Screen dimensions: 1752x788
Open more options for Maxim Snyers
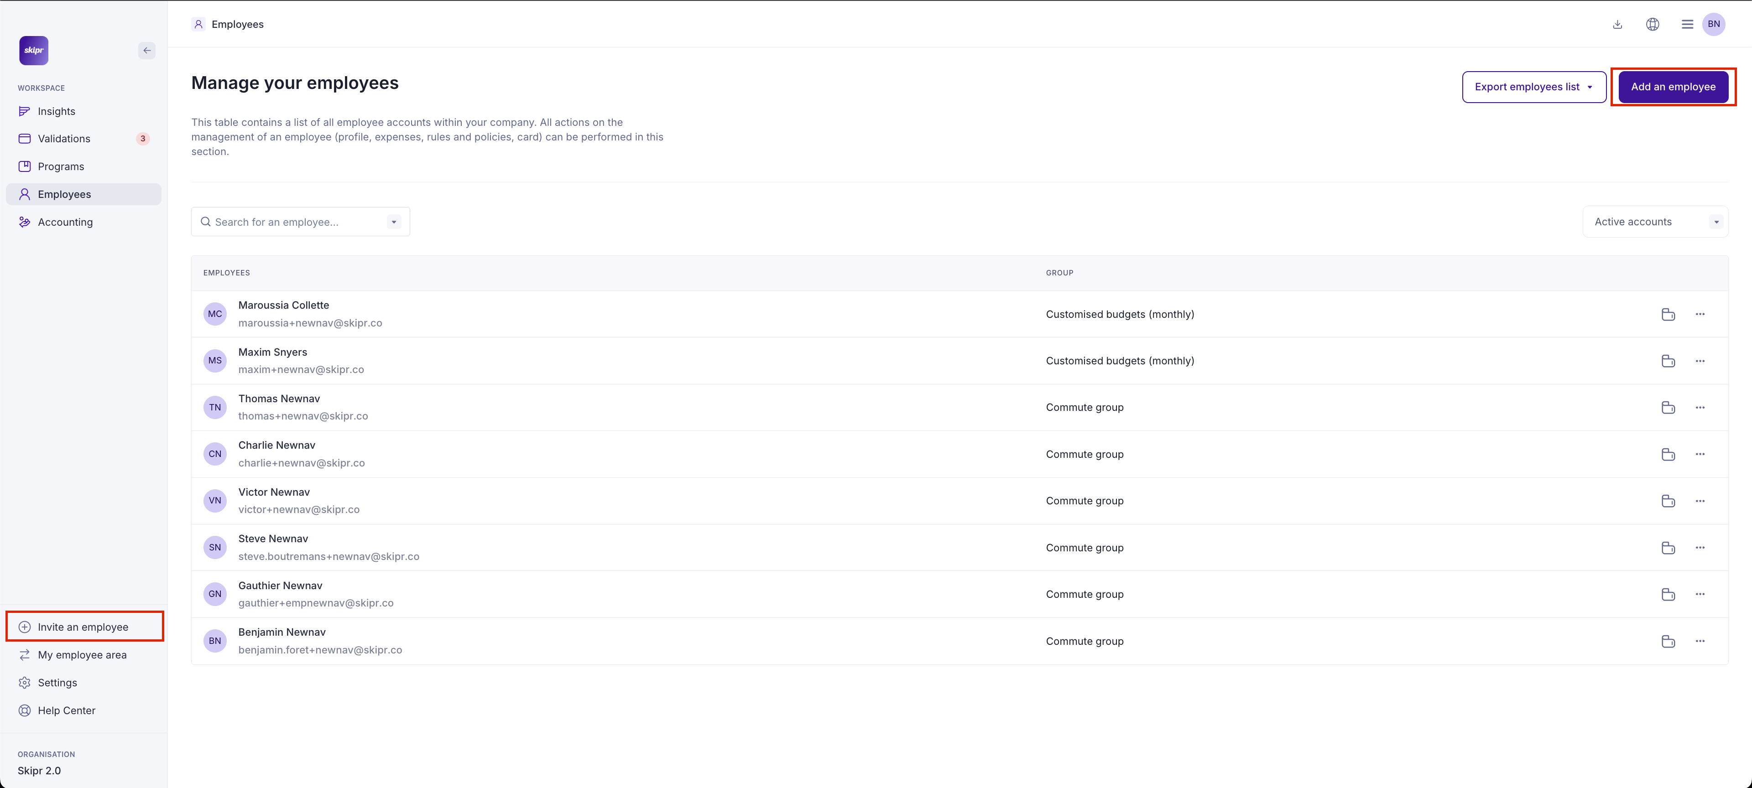click(1700, 361)
